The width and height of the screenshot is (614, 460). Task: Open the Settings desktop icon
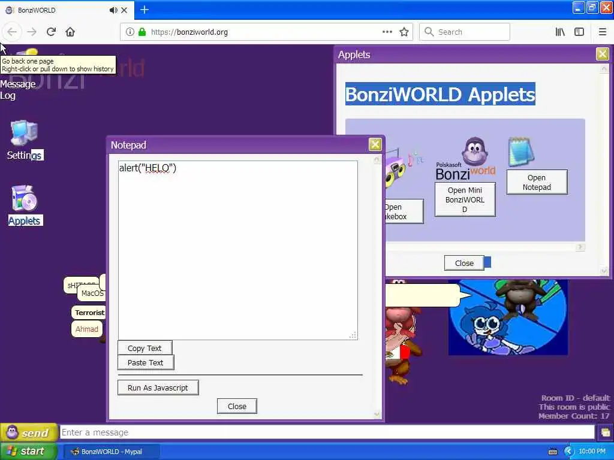(24, 140)
